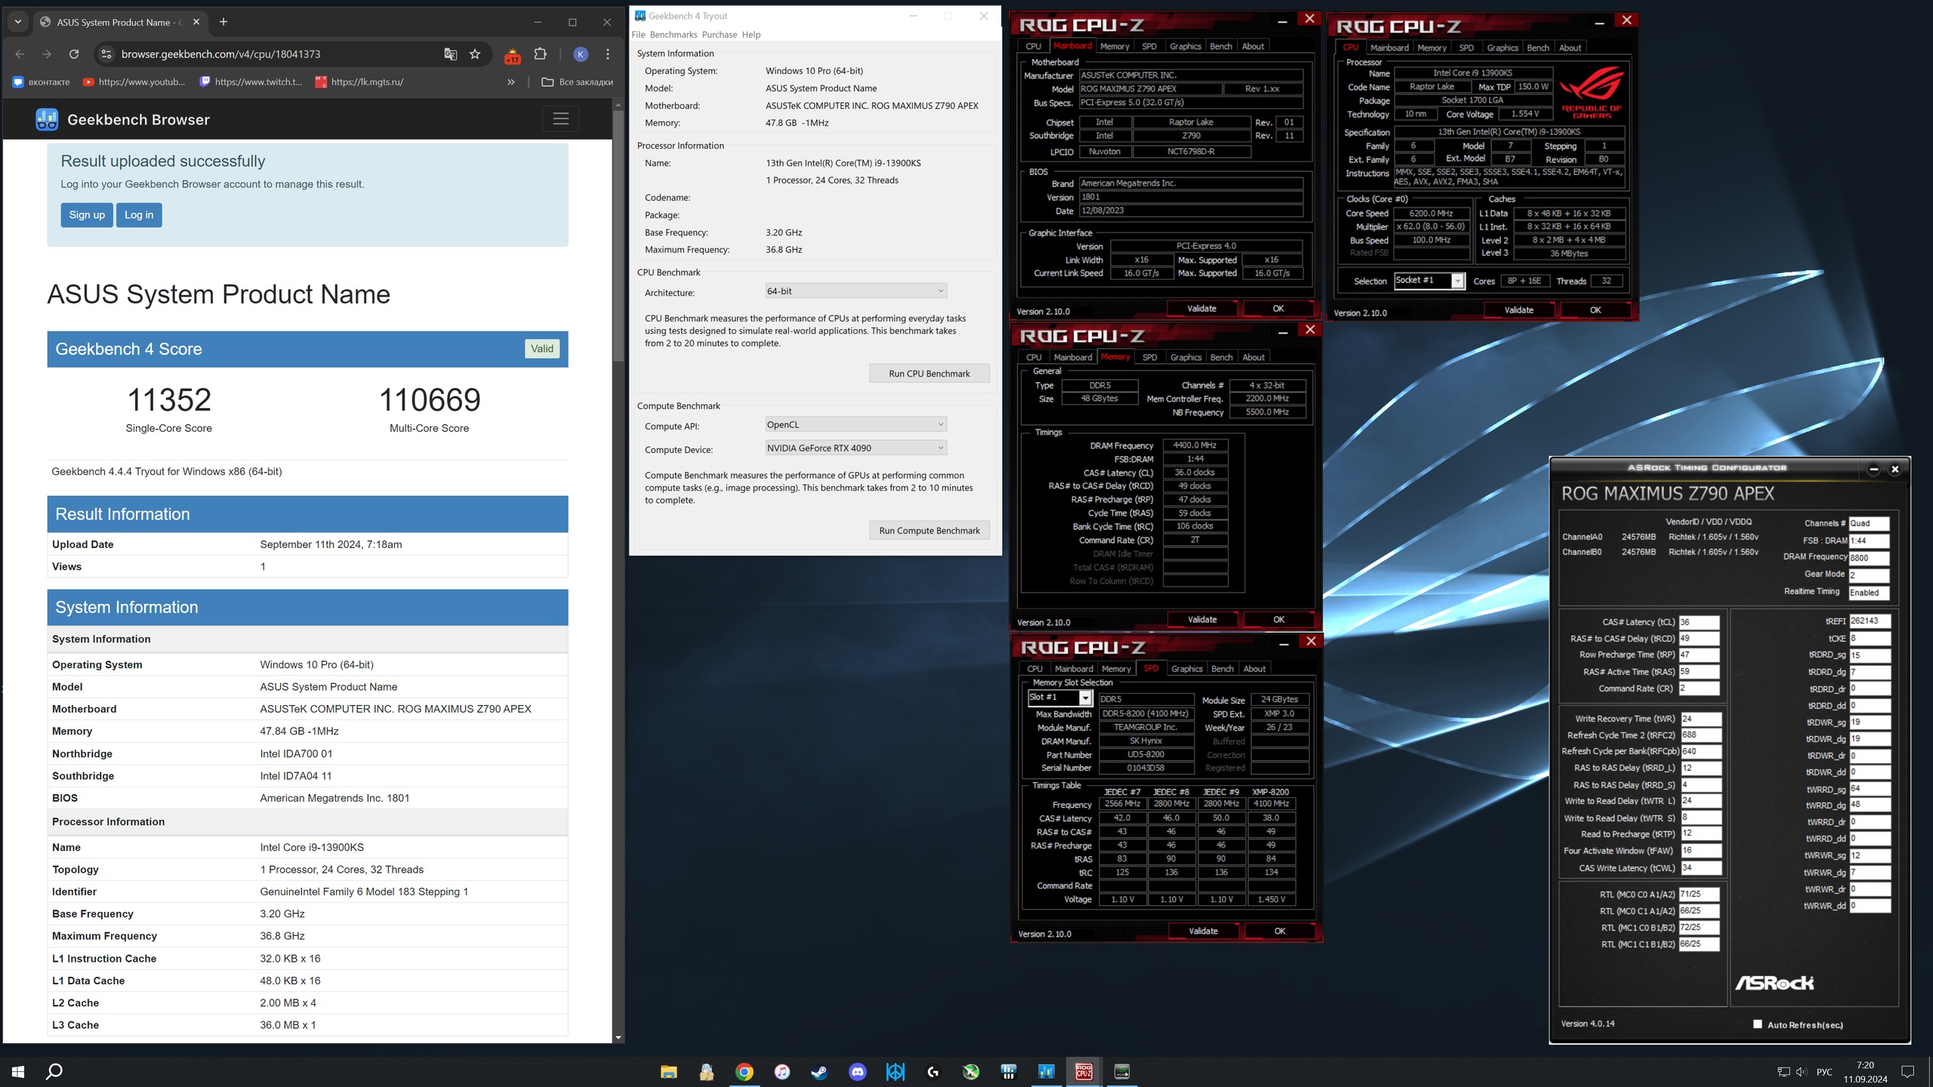The width and height of the screenshot is (1933, 1087).
Task: Toggle Auto Refresh checkbox in Timing Configurator
Action: (1757, 1024)
